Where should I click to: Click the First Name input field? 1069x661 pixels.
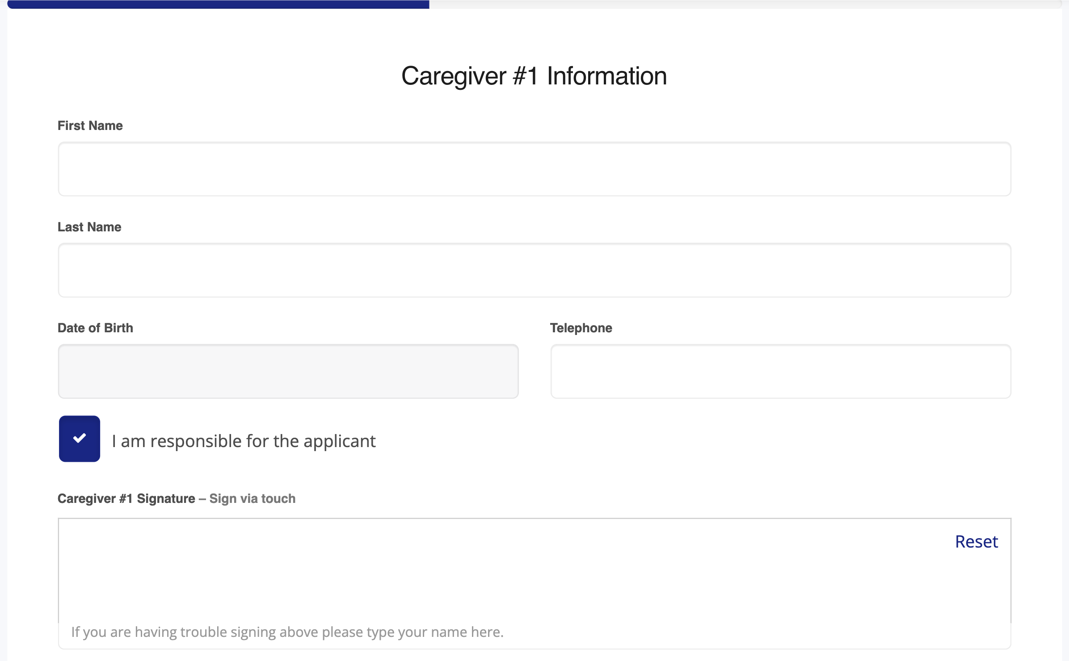click(x=534, y=169)
